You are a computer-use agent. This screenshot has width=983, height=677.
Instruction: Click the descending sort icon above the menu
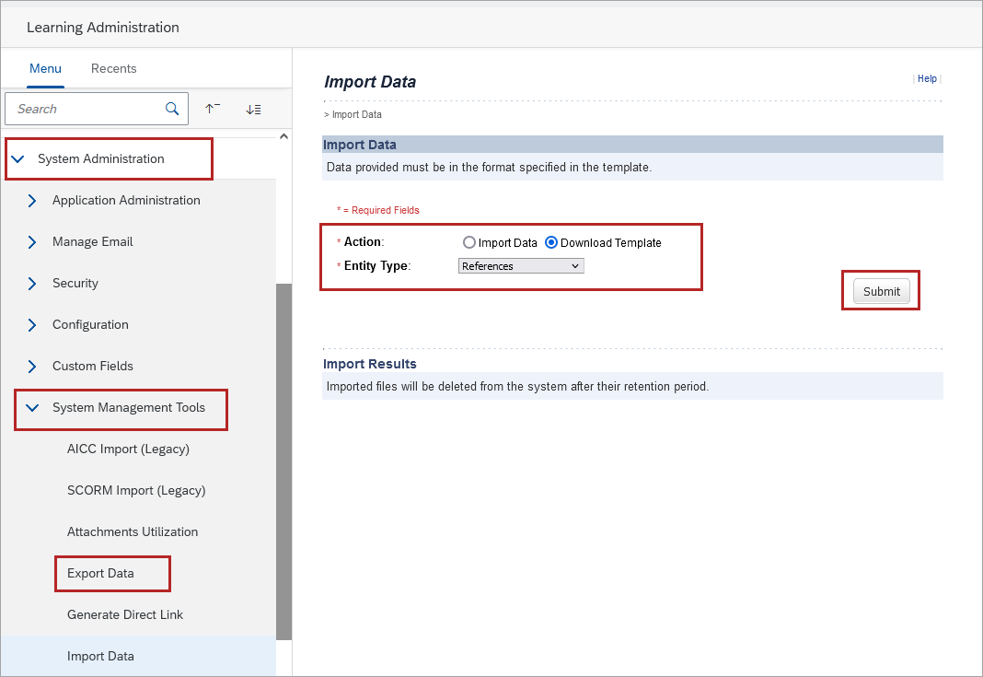coord(254,109)
